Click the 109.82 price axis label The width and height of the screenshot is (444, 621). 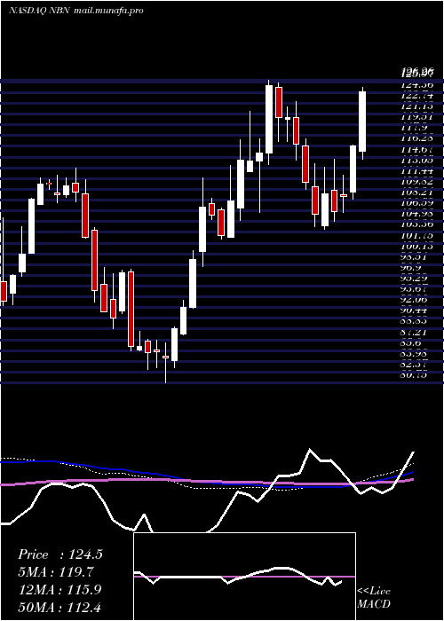pyautogui.click(x=417, y=181)
